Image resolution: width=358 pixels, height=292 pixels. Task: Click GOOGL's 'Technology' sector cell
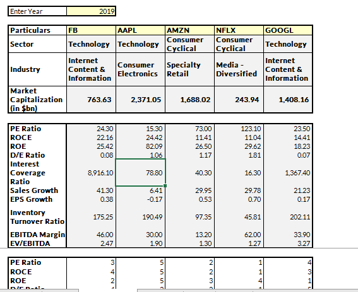[288, 44]
